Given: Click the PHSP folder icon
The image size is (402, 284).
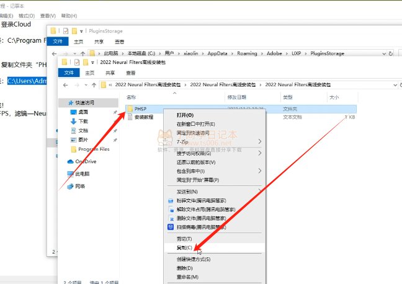Looking at the screenshot, I should point(130,109).
